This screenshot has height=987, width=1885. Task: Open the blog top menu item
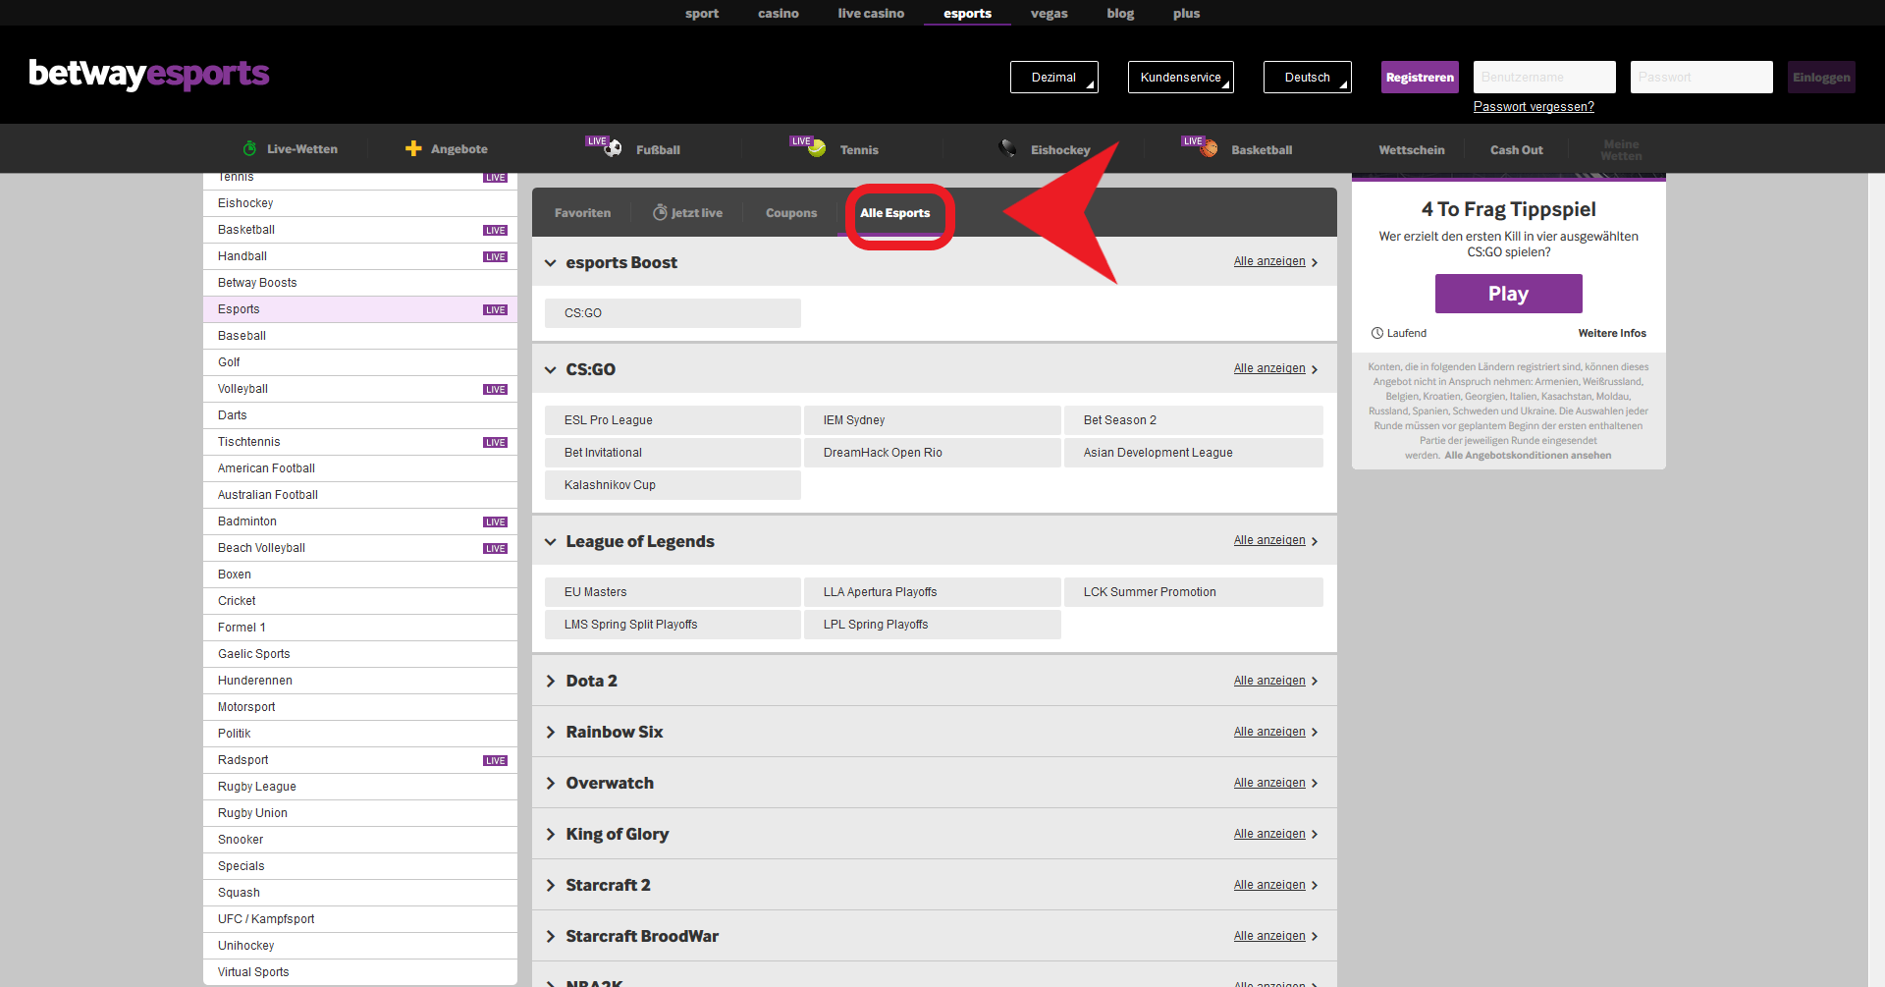click(x=1120, y=13)
